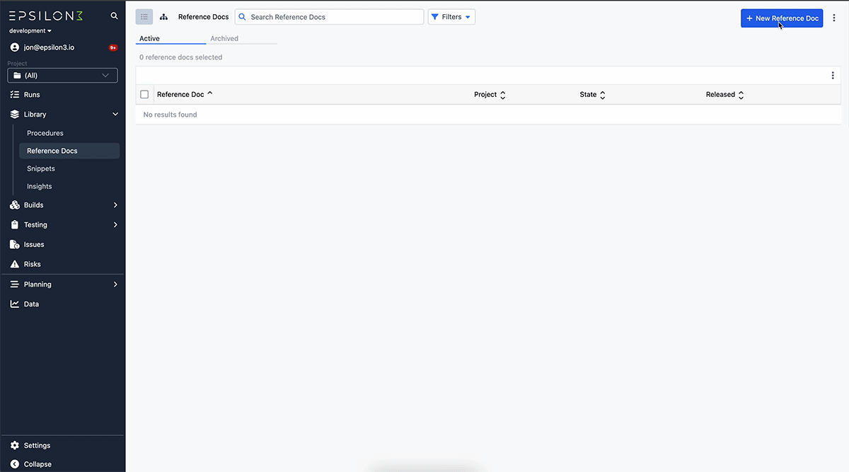Viewport: 849px width, 472px height.
Task: Click the Testing clipboard icon
Action: coord(15,225)
